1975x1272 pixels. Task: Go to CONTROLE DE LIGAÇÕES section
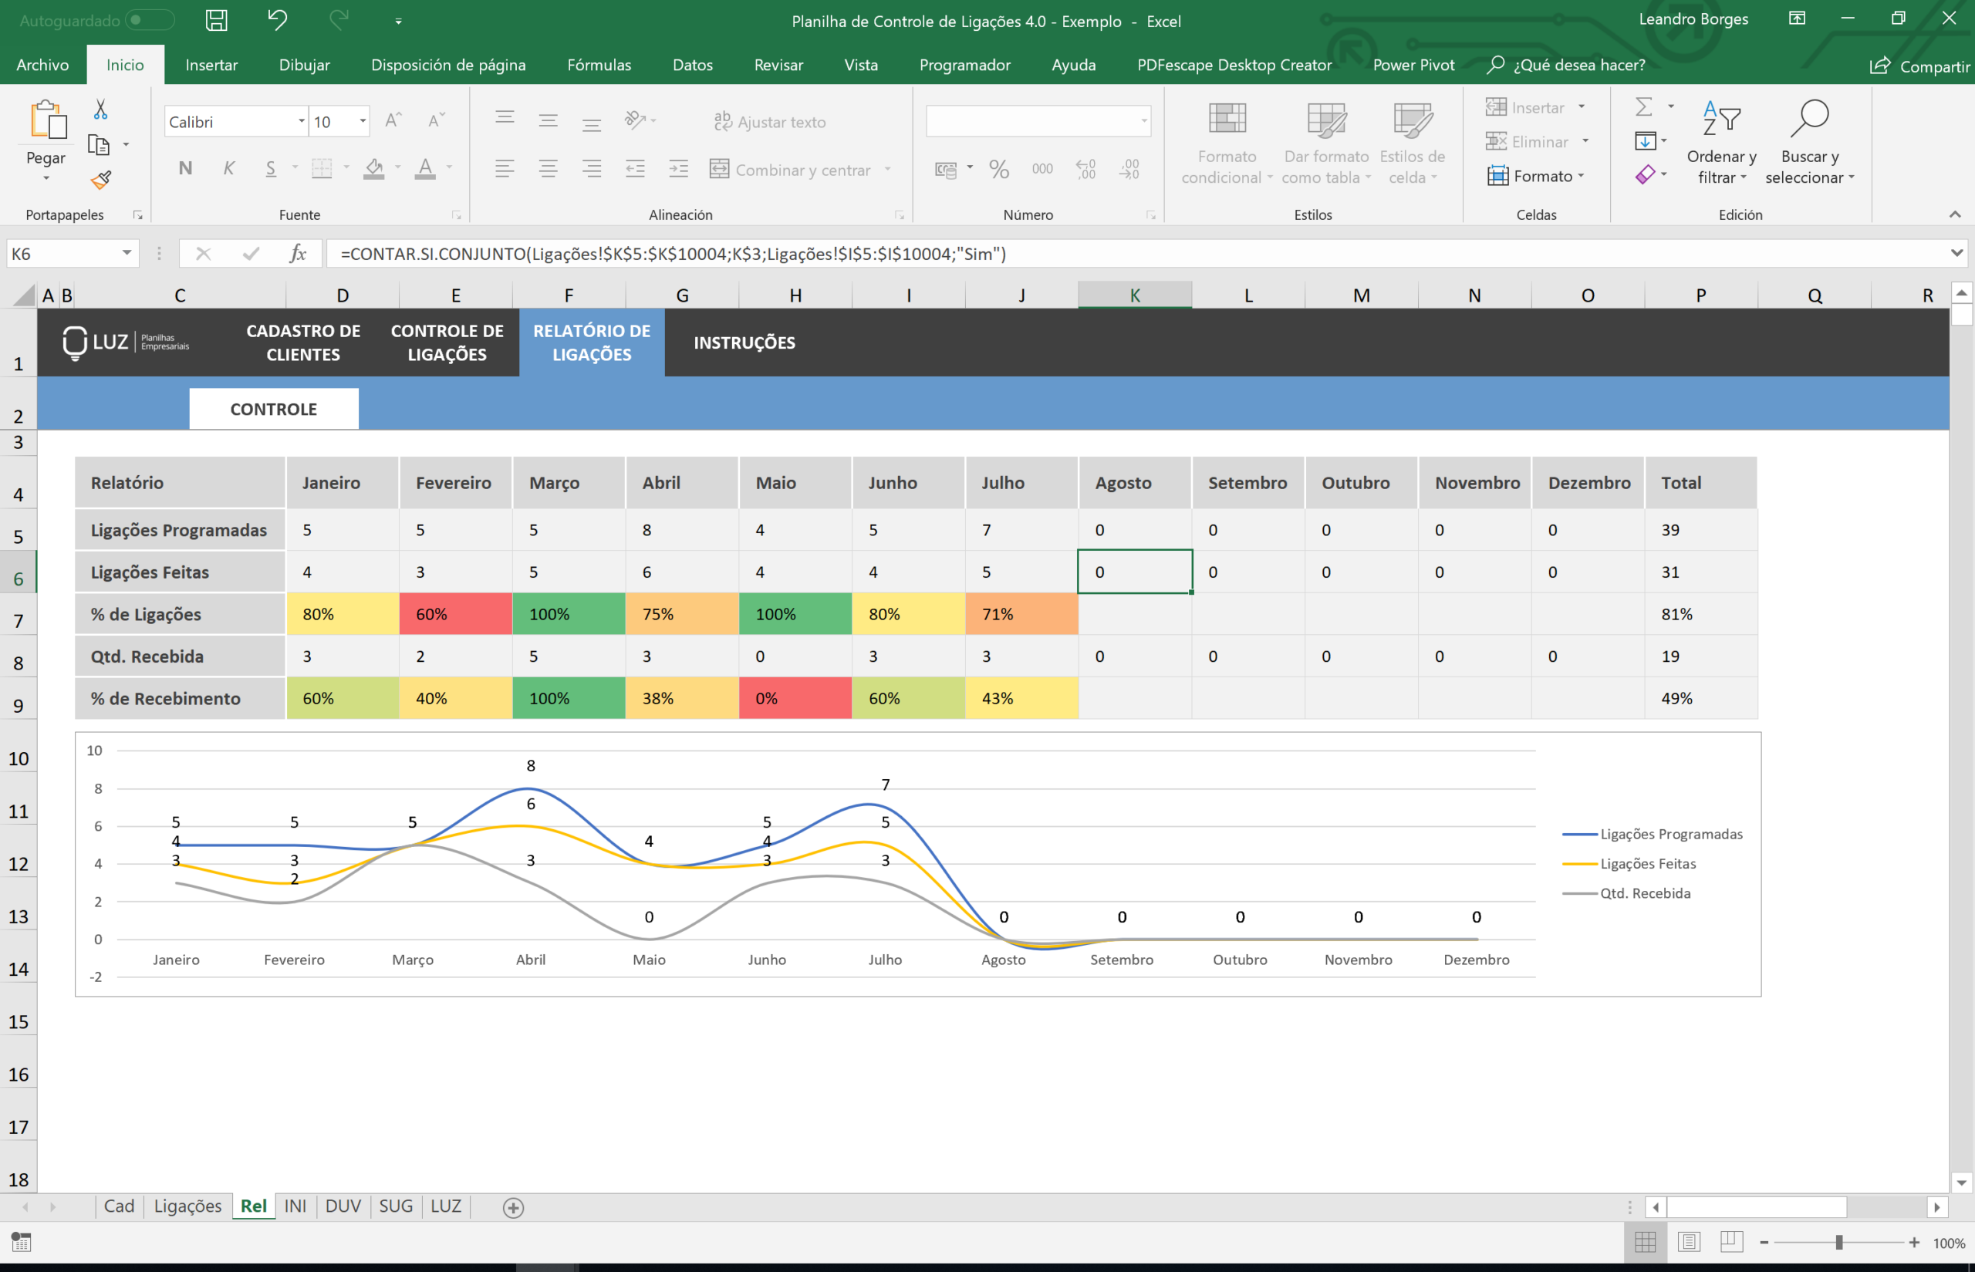click(447, 342)
